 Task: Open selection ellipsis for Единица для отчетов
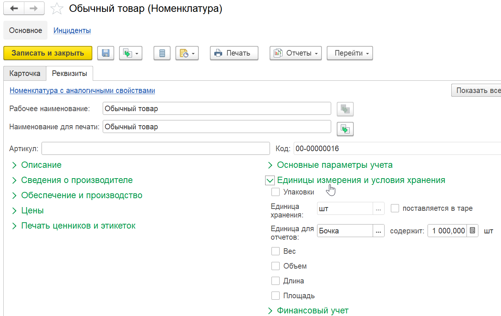pyautogui.click(x=378, y=231)
